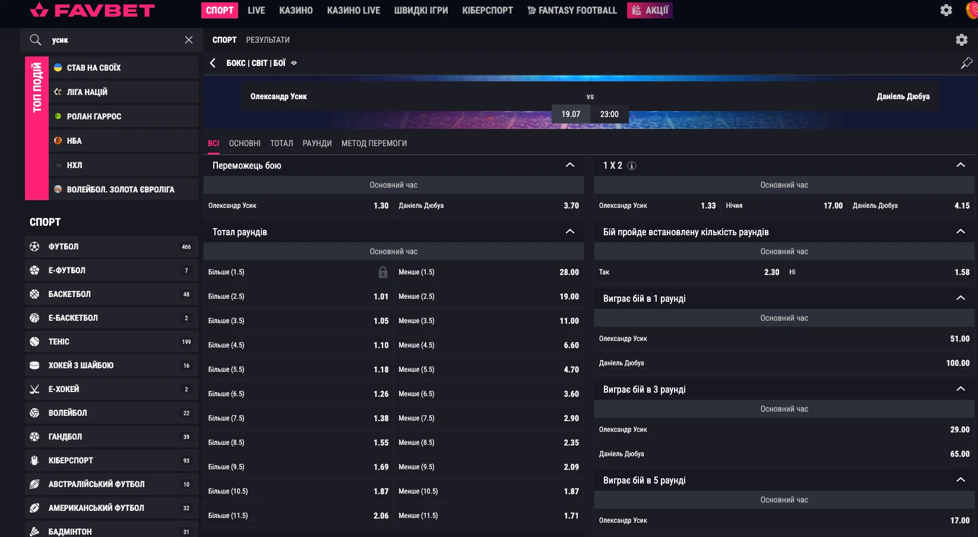Open the Швидкі ігри menu
Image resolution: width=978 pixels, height=537 pixels.
[x=421, y=10]
